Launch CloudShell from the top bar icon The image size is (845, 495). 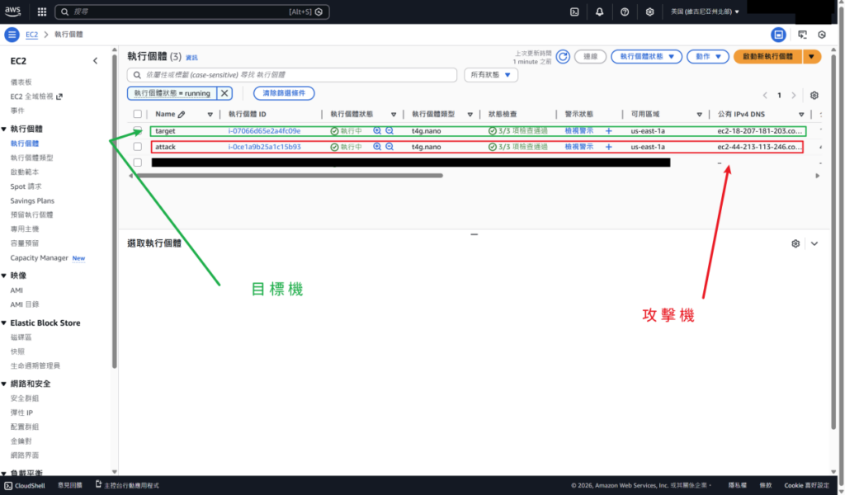pos(574,12)
